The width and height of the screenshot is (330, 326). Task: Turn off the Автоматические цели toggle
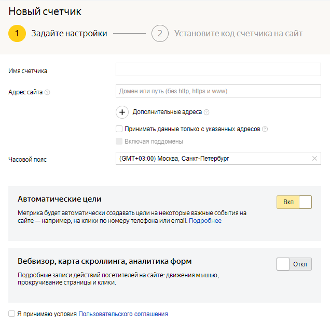pyautogui.click(x=294, y=202)
